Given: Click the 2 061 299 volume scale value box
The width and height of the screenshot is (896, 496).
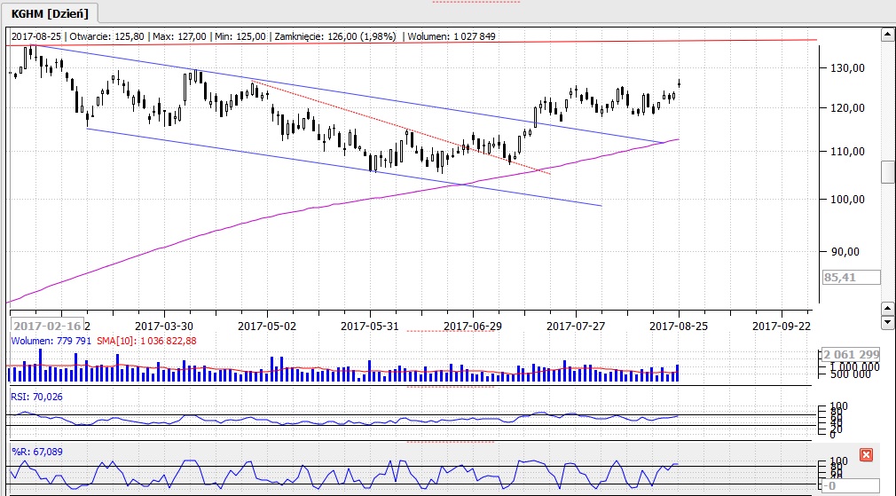Looking at the screenshot, I should [851, 353].
